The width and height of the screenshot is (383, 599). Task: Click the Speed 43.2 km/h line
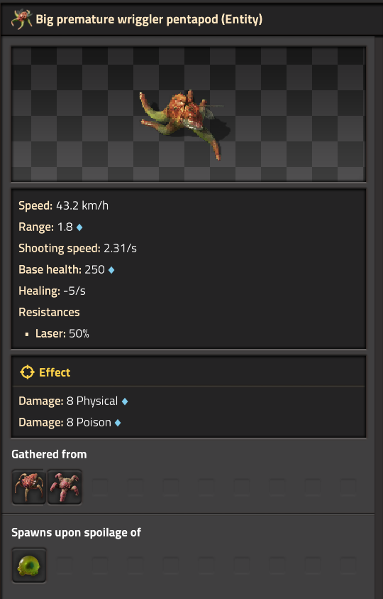[63, 205]
